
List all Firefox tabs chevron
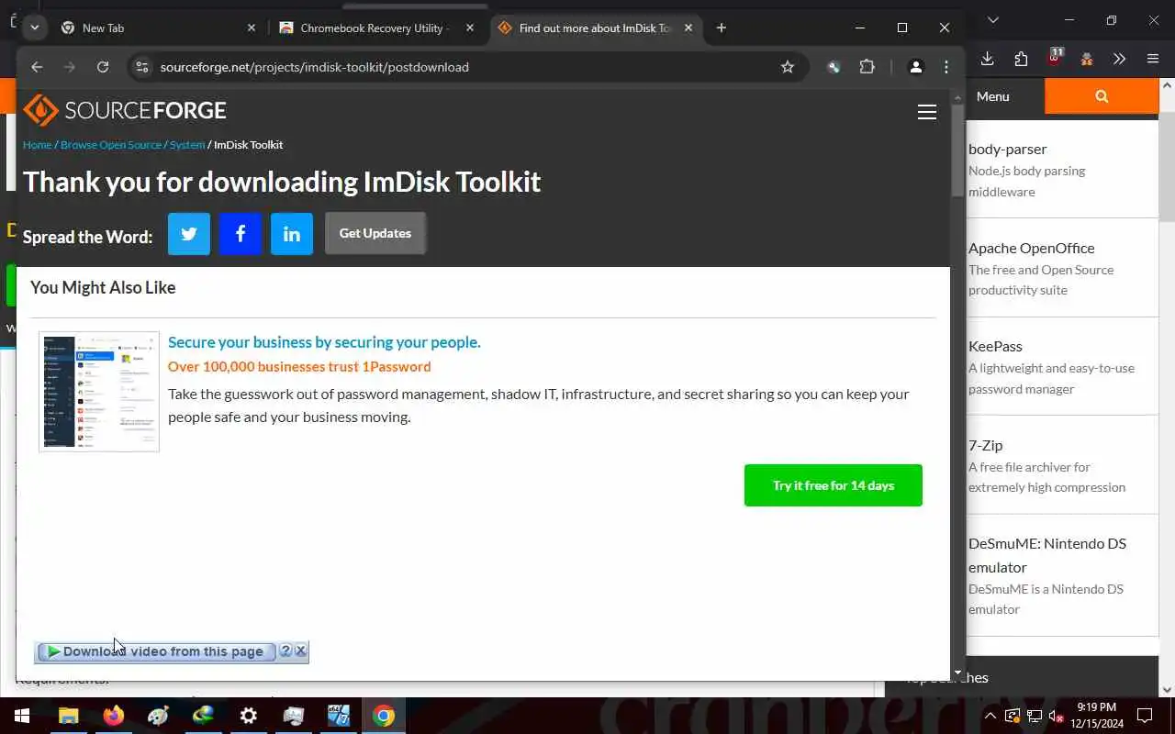pos(992,20)
